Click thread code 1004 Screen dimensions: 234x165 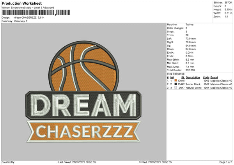206,88
